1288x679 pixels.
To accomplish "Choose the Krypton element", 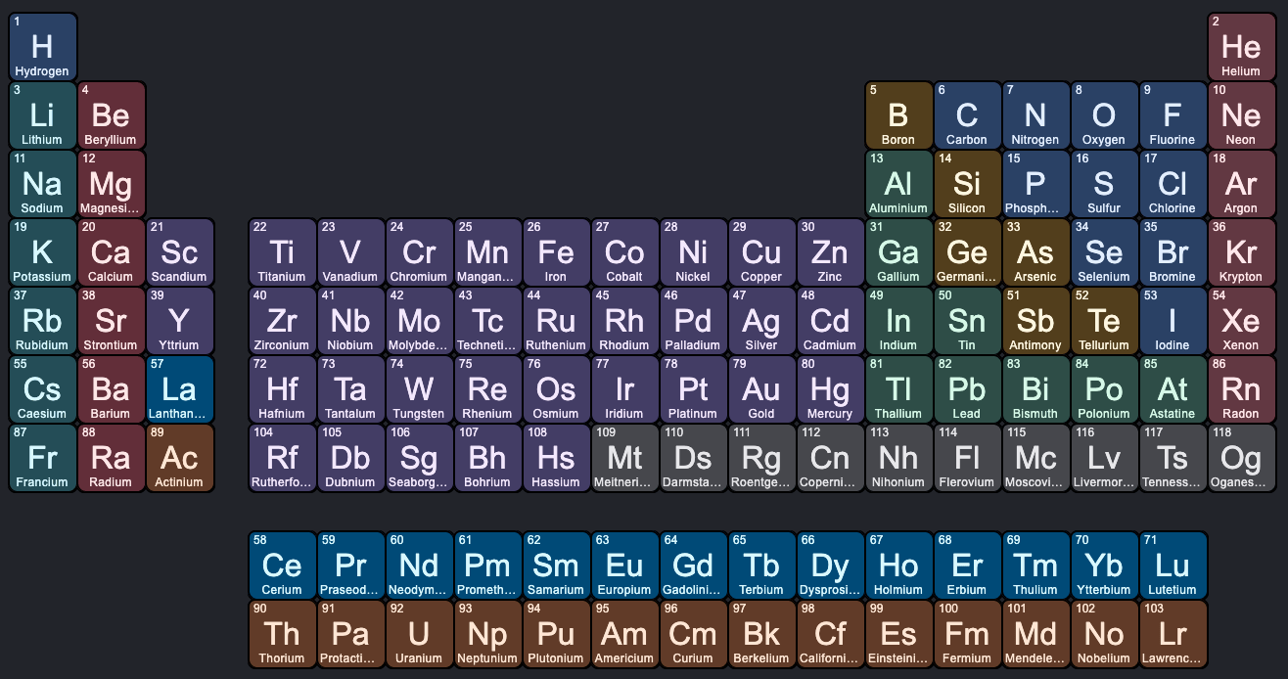I will pyautogui.click(x=1241, y=252).
